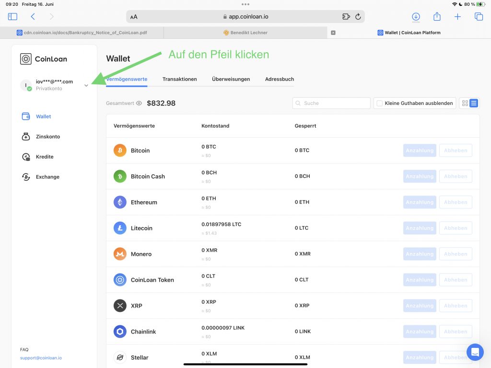Viewport: 491px width, 368px height.
Task: Switch to the Benedikt Lechner tab
Action: (245, 33)
